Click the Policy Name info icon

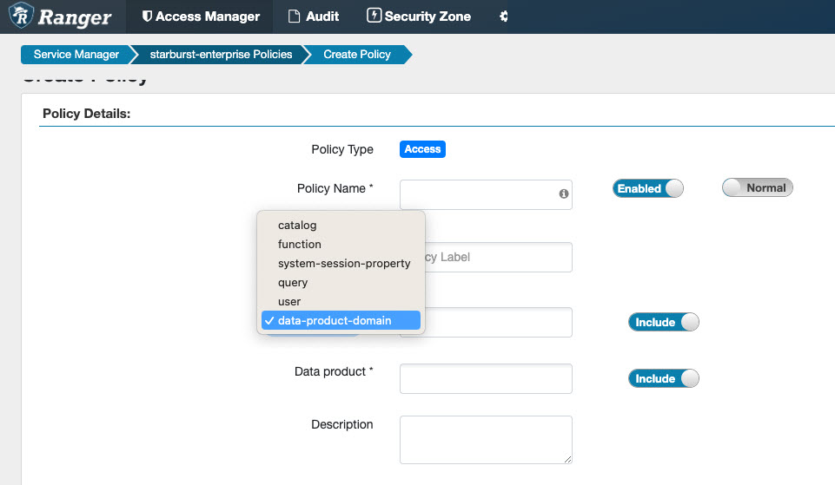coord(563,193)
